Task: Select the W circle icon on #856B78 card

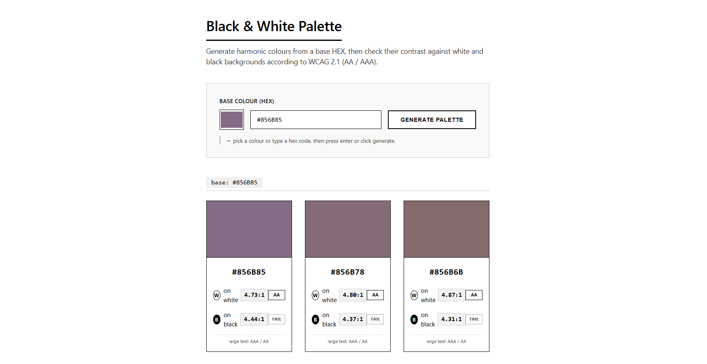Action: tap(315, 295)
